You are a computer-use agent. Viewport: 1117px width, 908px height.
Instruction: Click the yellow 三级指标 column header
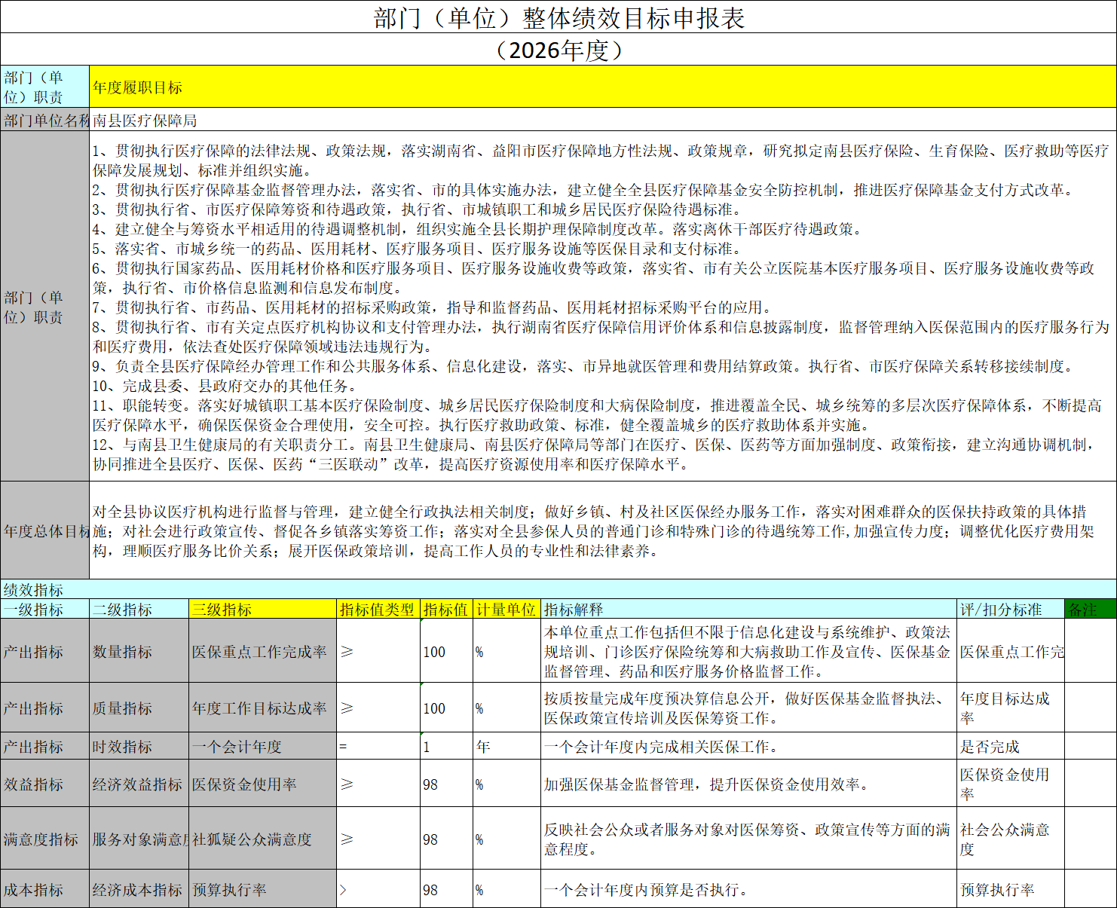262,610
